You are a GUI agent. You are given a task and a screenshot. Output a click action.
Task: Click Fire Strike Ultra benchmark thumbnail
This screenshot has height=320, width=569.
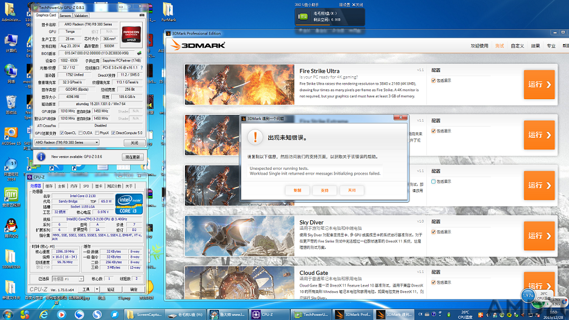pyautogui.click(x=239, y=85)
